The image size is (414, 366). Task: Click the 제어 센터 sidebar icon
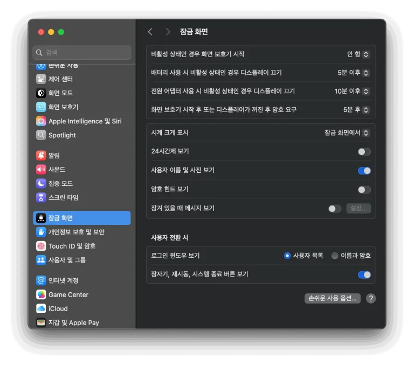coord(41,79)
